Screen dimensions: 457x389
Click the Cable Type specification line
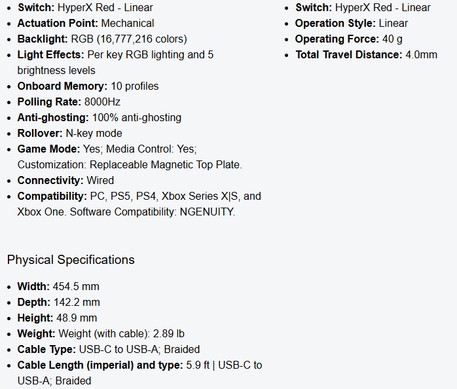pos(109,350)
